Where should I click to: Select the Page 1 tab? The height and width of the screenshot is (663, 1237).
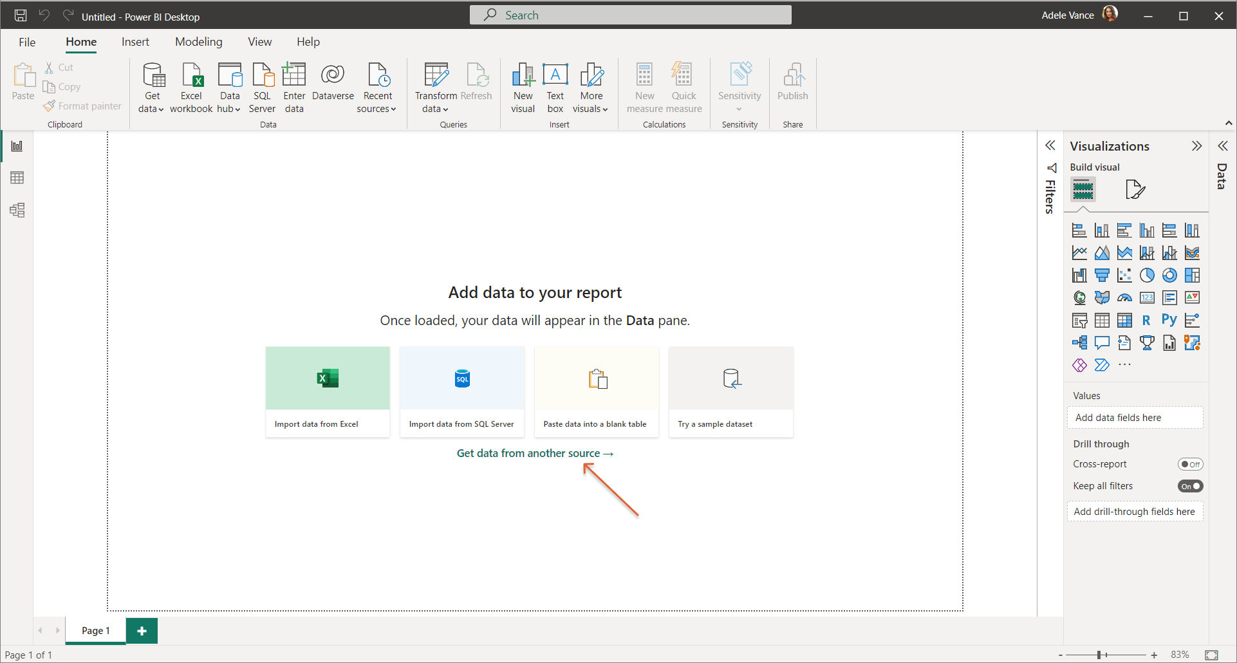[96, 631]
